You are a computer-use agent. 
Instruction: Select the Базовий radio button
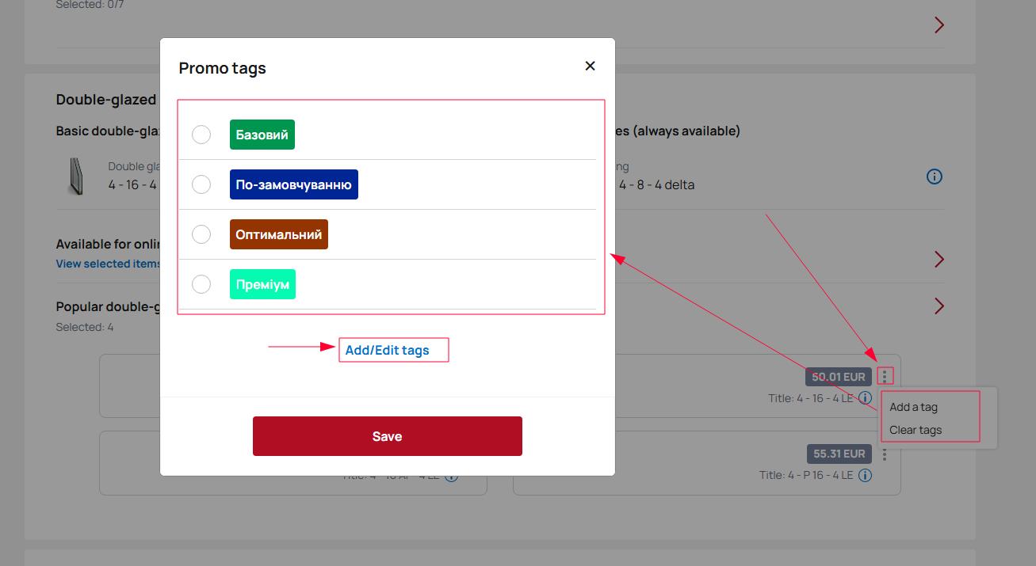click(x=201, y=135)
